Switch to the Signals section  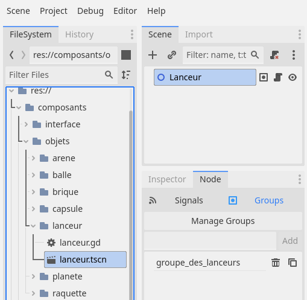coord(189,200)
